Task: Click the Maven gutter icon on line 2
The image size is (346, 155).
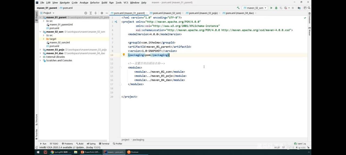Action: [x=116, y=22]
